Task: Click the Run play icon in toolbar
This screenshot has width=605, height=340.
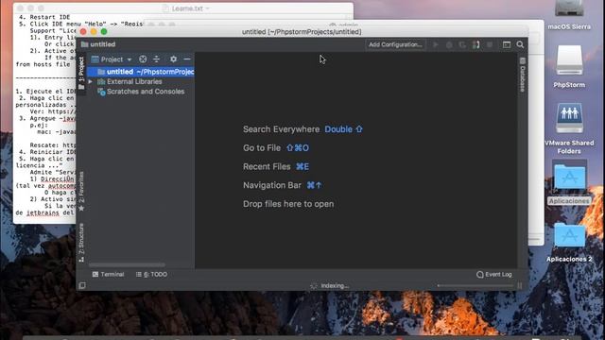Action: 436,44
